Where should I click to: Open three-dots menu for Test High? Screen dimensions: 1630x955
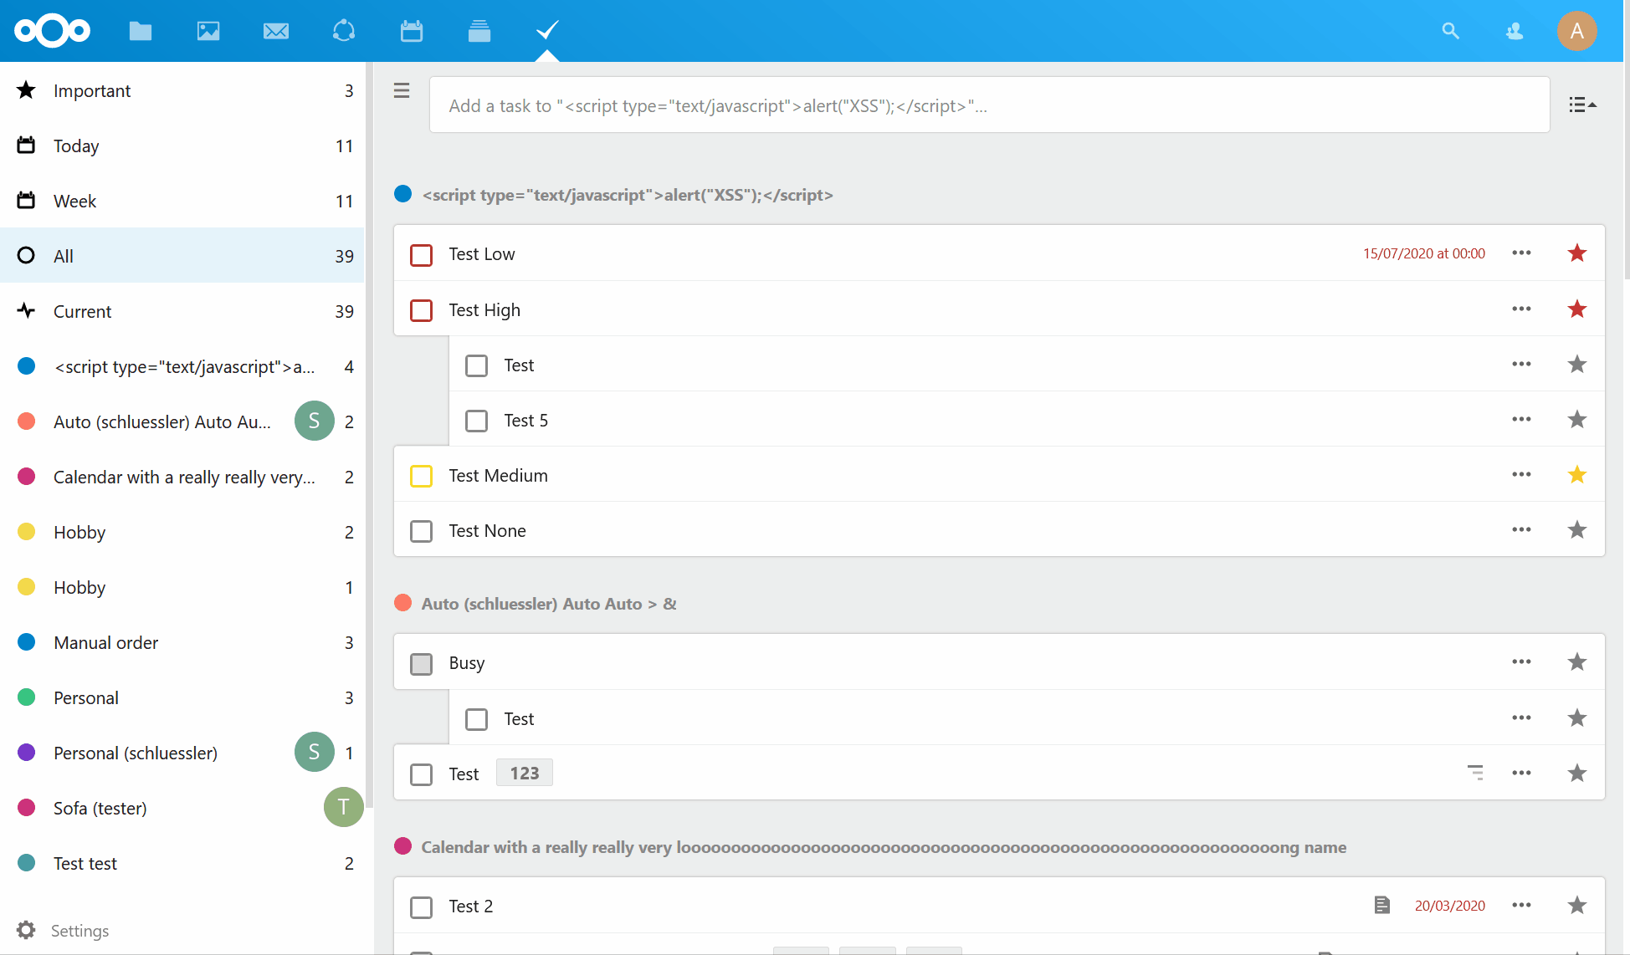(x=1521, y=309)
